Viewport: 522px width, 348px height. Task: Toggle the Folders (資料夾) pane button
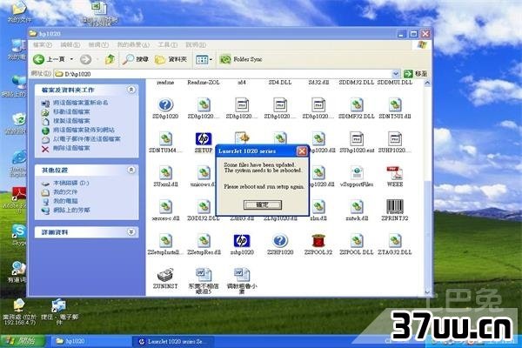point(171,59)
